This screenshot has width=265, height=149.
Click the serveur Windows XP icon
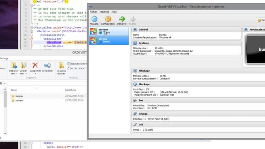pos(93,31)
